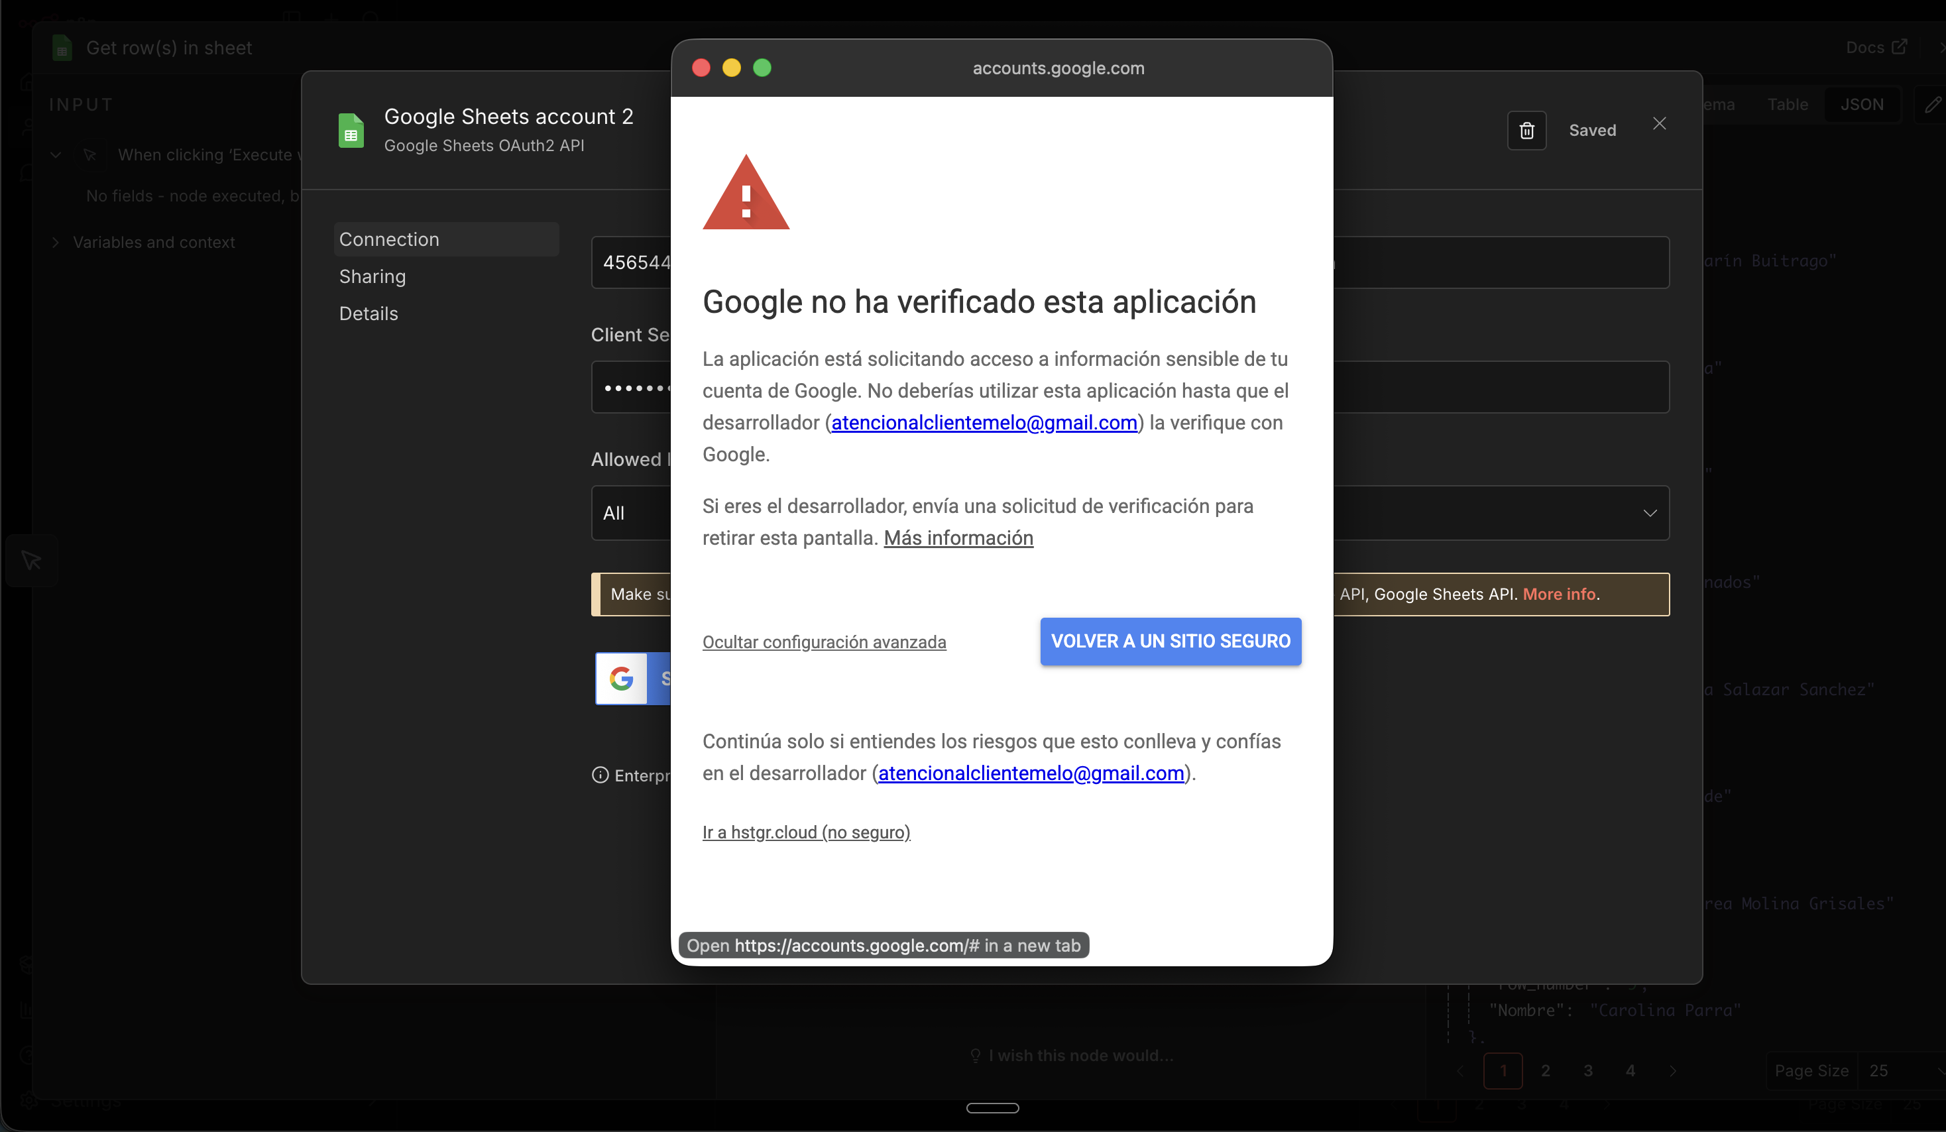Image resolution: width=1946 pixels, height=1132 pixels.
Task: Click the pencil edit icon near the JSON tab
Action: [1933, 104]
